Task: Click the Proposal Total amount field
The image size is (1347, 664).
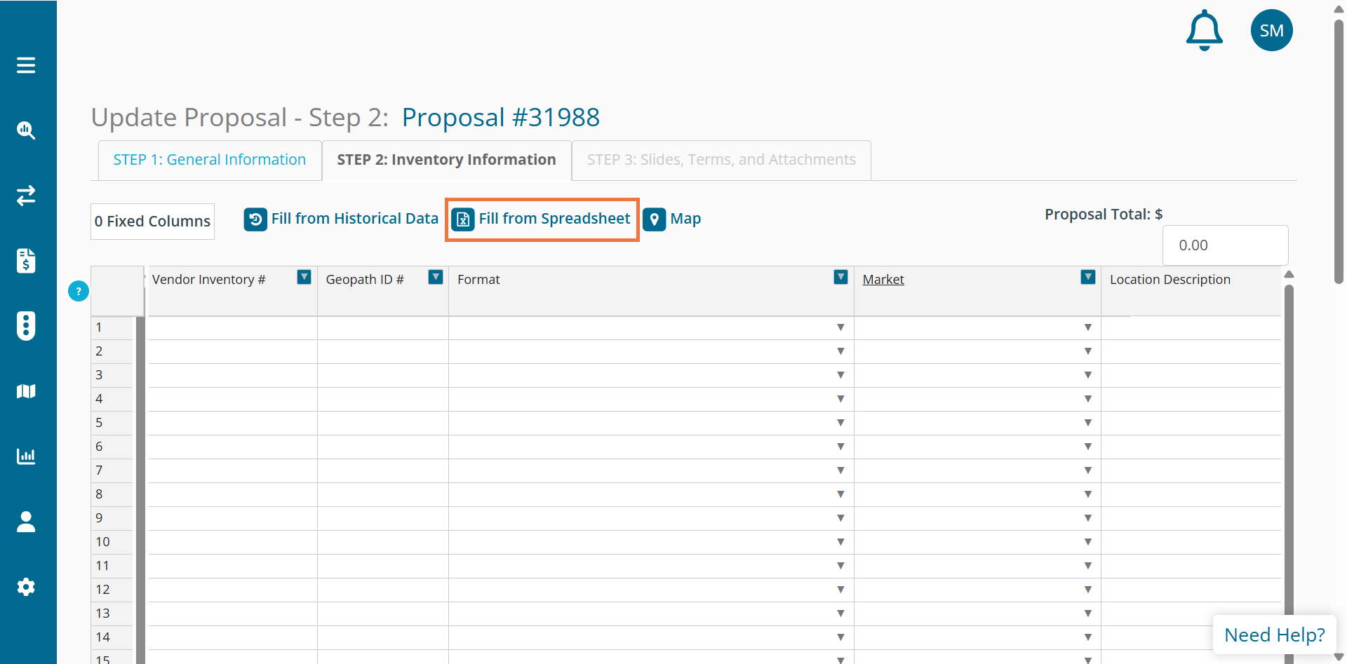Action: coord(1224,245)
